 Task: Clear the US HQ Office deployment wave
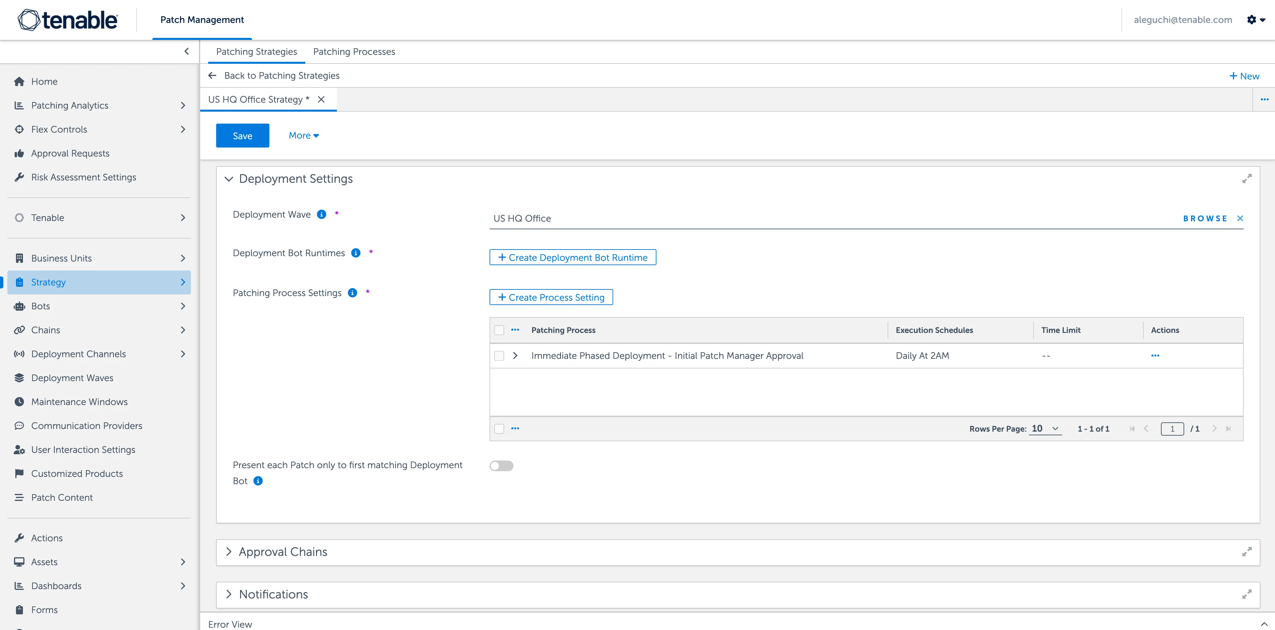point(1240,218)
